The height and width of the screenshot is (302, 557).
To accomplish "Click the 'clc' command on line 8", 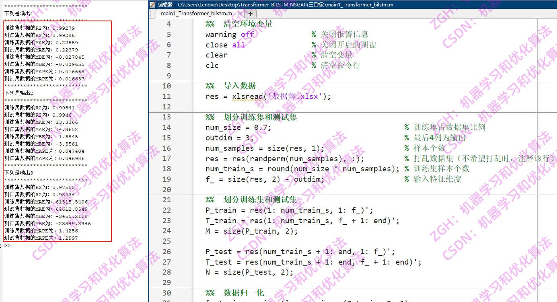I will pyautogui.click(x=213, y=65).
